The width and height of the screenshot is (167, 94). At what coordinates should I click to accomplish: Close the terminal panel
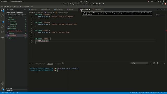[x=164, y=63]
